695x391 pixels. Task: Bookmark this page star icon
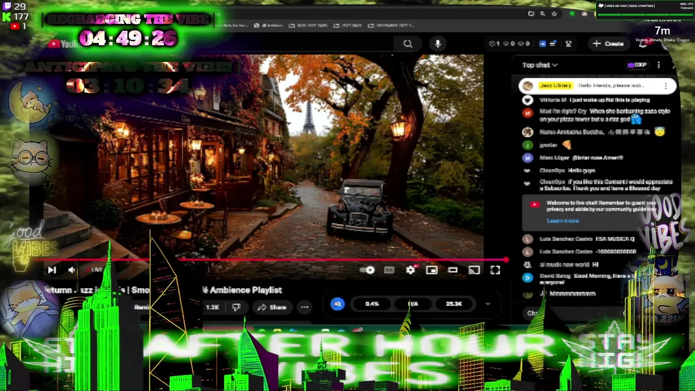(x=554, y=14)
